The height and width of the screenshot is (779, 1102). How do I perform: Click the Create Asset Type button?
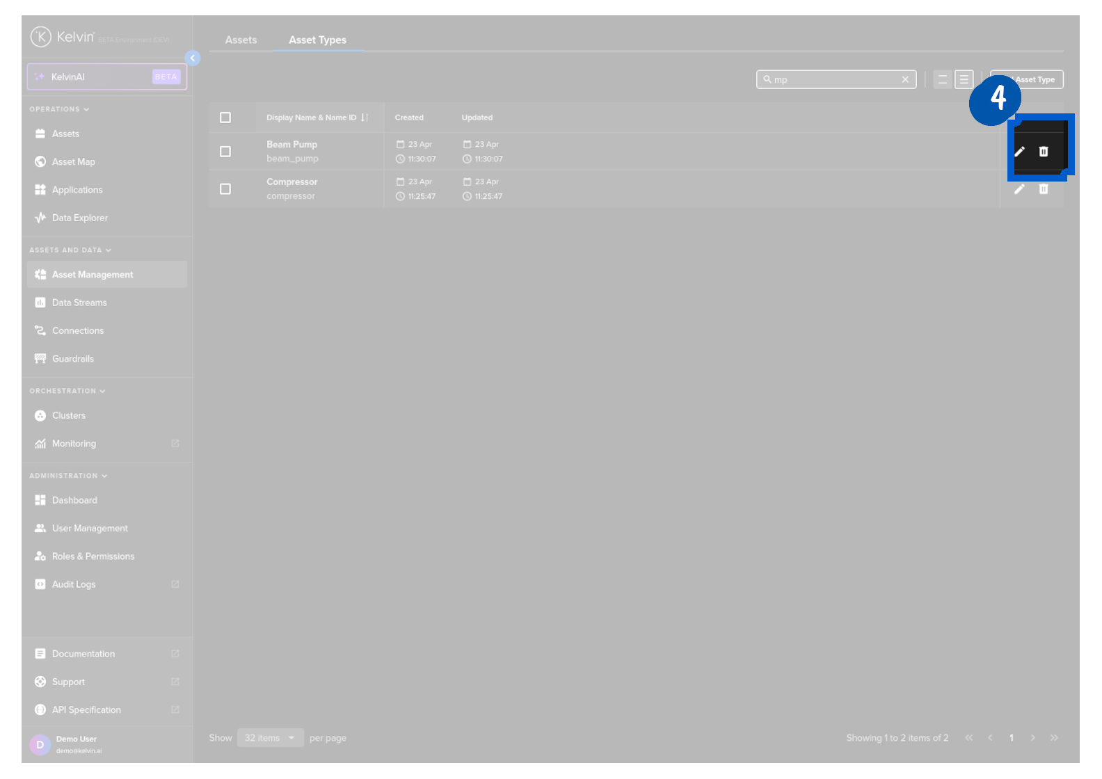(1027, 79)
